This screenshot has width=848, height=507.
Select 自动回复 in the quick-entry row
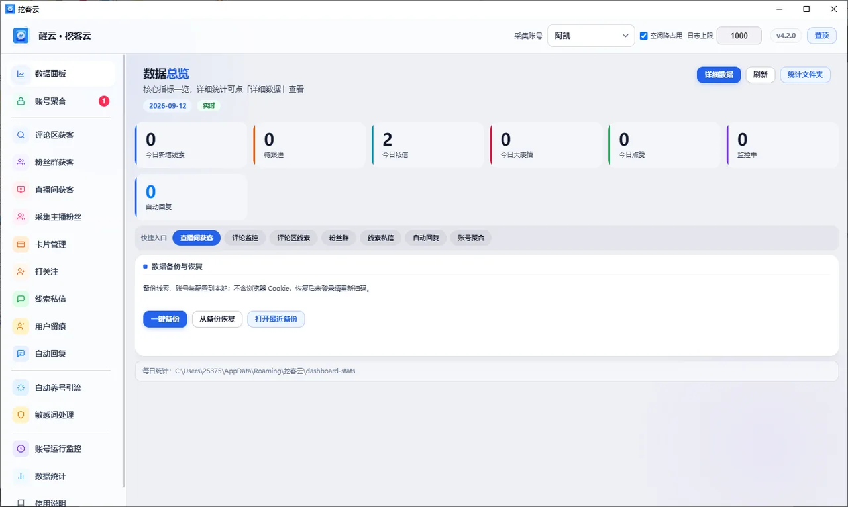pos(426,238)
